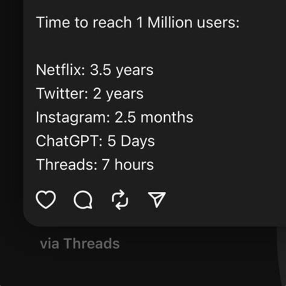Select the 'Instagram: 2.5 months' line
This screenshot has width=286, height=286.
[115, 118]
